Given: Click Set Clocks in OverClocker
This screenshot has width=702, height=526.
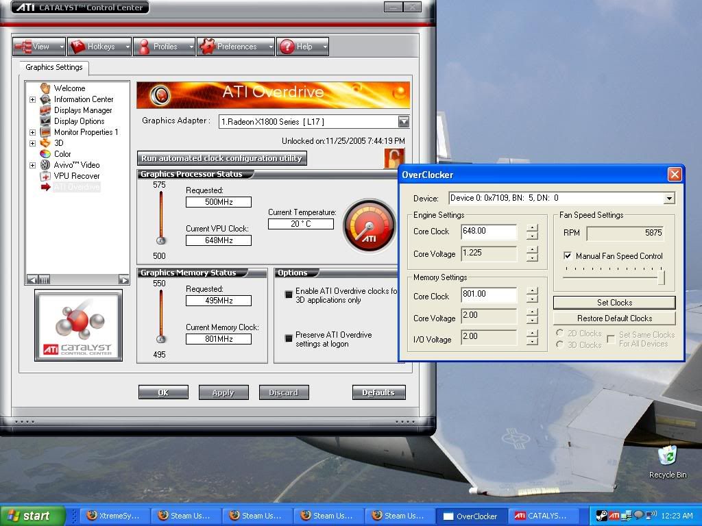Looking at the screenshot, I should point(614,302).
